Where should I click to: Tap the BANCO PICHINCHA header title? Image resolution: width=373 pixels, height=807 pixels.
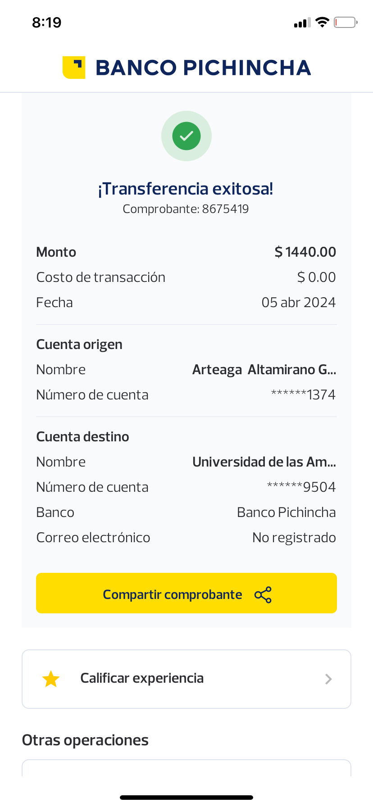203,68
